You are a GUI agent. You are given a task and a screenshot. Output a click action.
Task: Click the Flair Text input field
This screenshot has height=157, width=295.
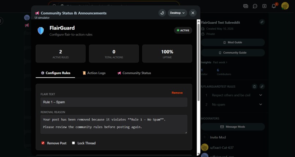114,102
